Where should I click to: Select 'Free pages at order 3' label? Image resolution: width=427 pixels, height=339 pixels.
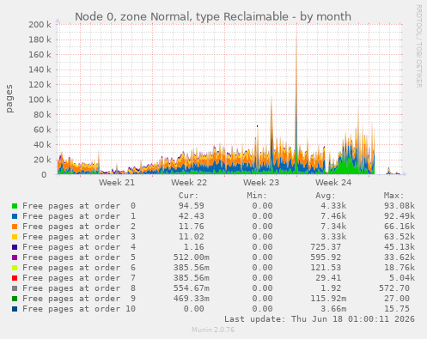[79, 237]
